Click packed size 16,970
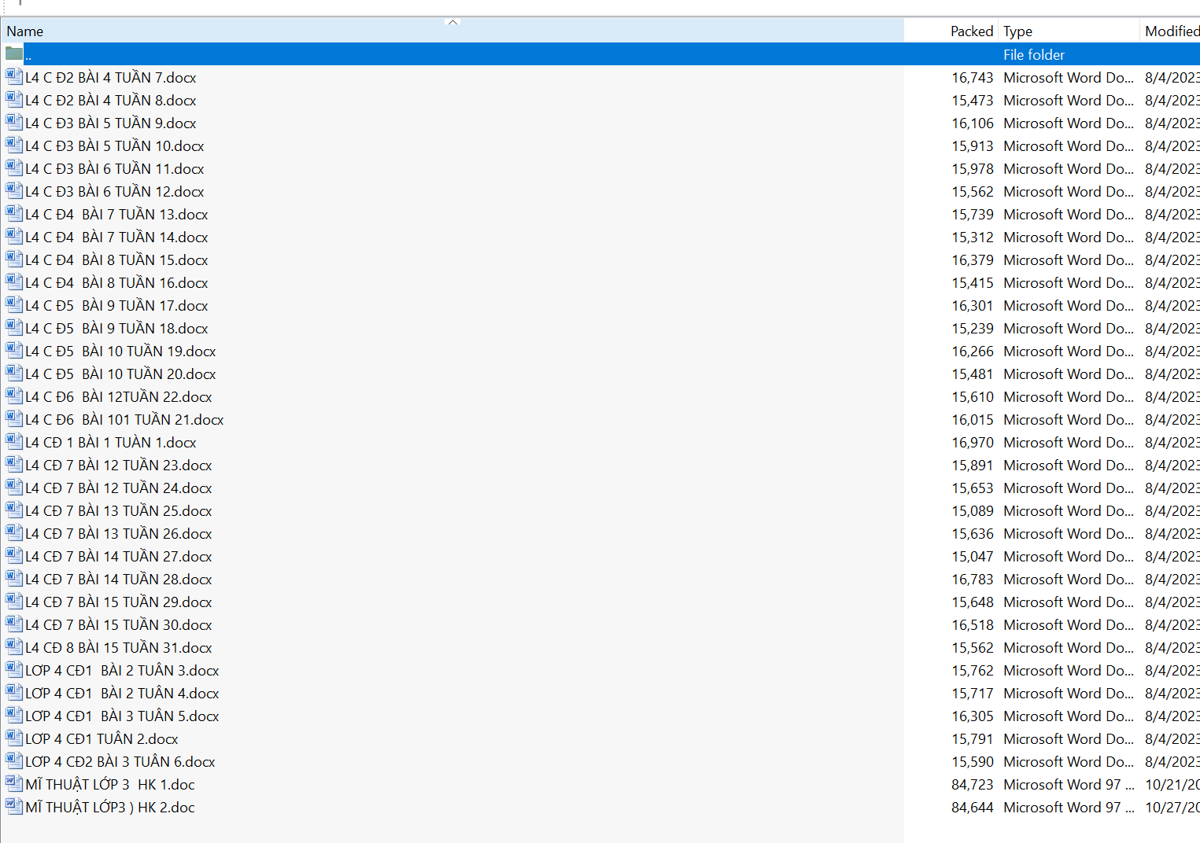The width and height of the screenshot is (1200, 843). click(973, 443)
